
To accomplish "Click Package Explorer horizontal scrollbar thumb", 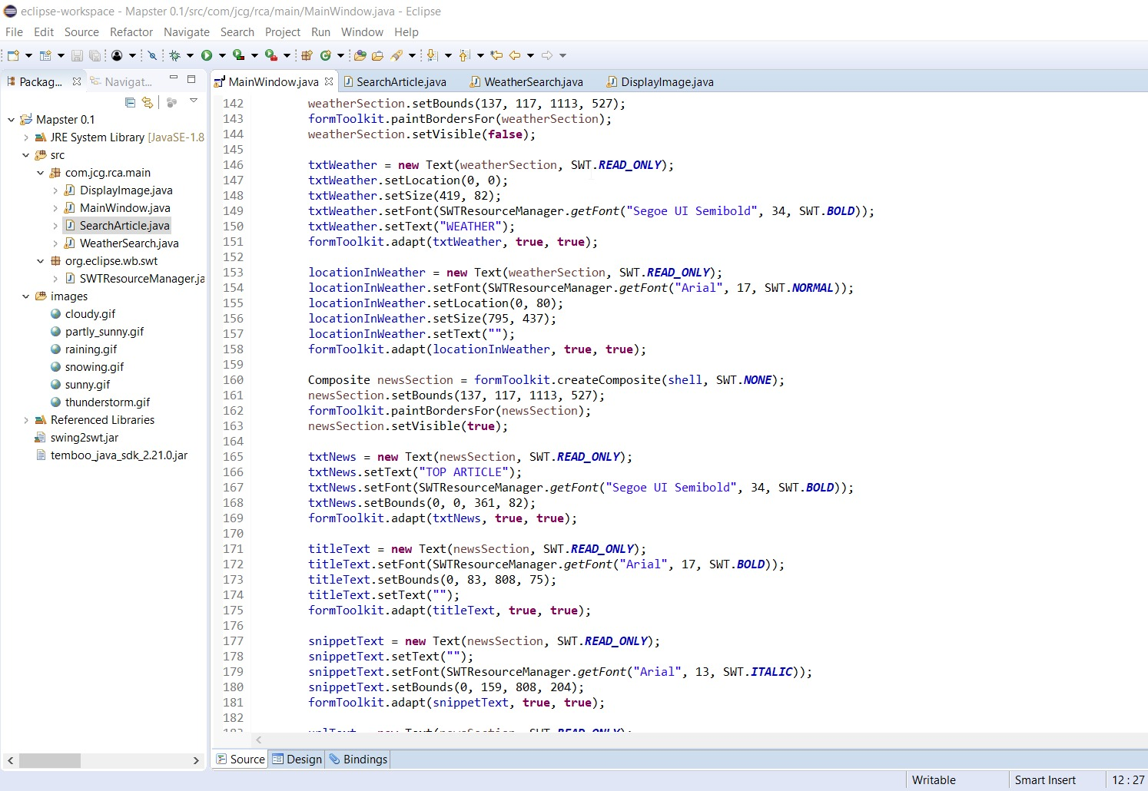I will coord(49,760).
